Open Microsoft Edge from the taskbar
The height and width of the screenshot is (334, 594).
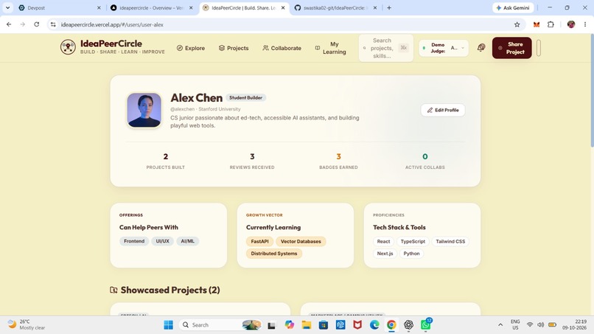pyautogui.click(x=374, y=325)
